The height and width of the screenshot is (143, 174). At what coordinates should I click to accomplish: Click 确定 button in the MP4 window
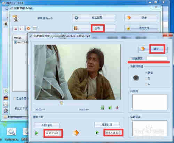pos(142,18)
